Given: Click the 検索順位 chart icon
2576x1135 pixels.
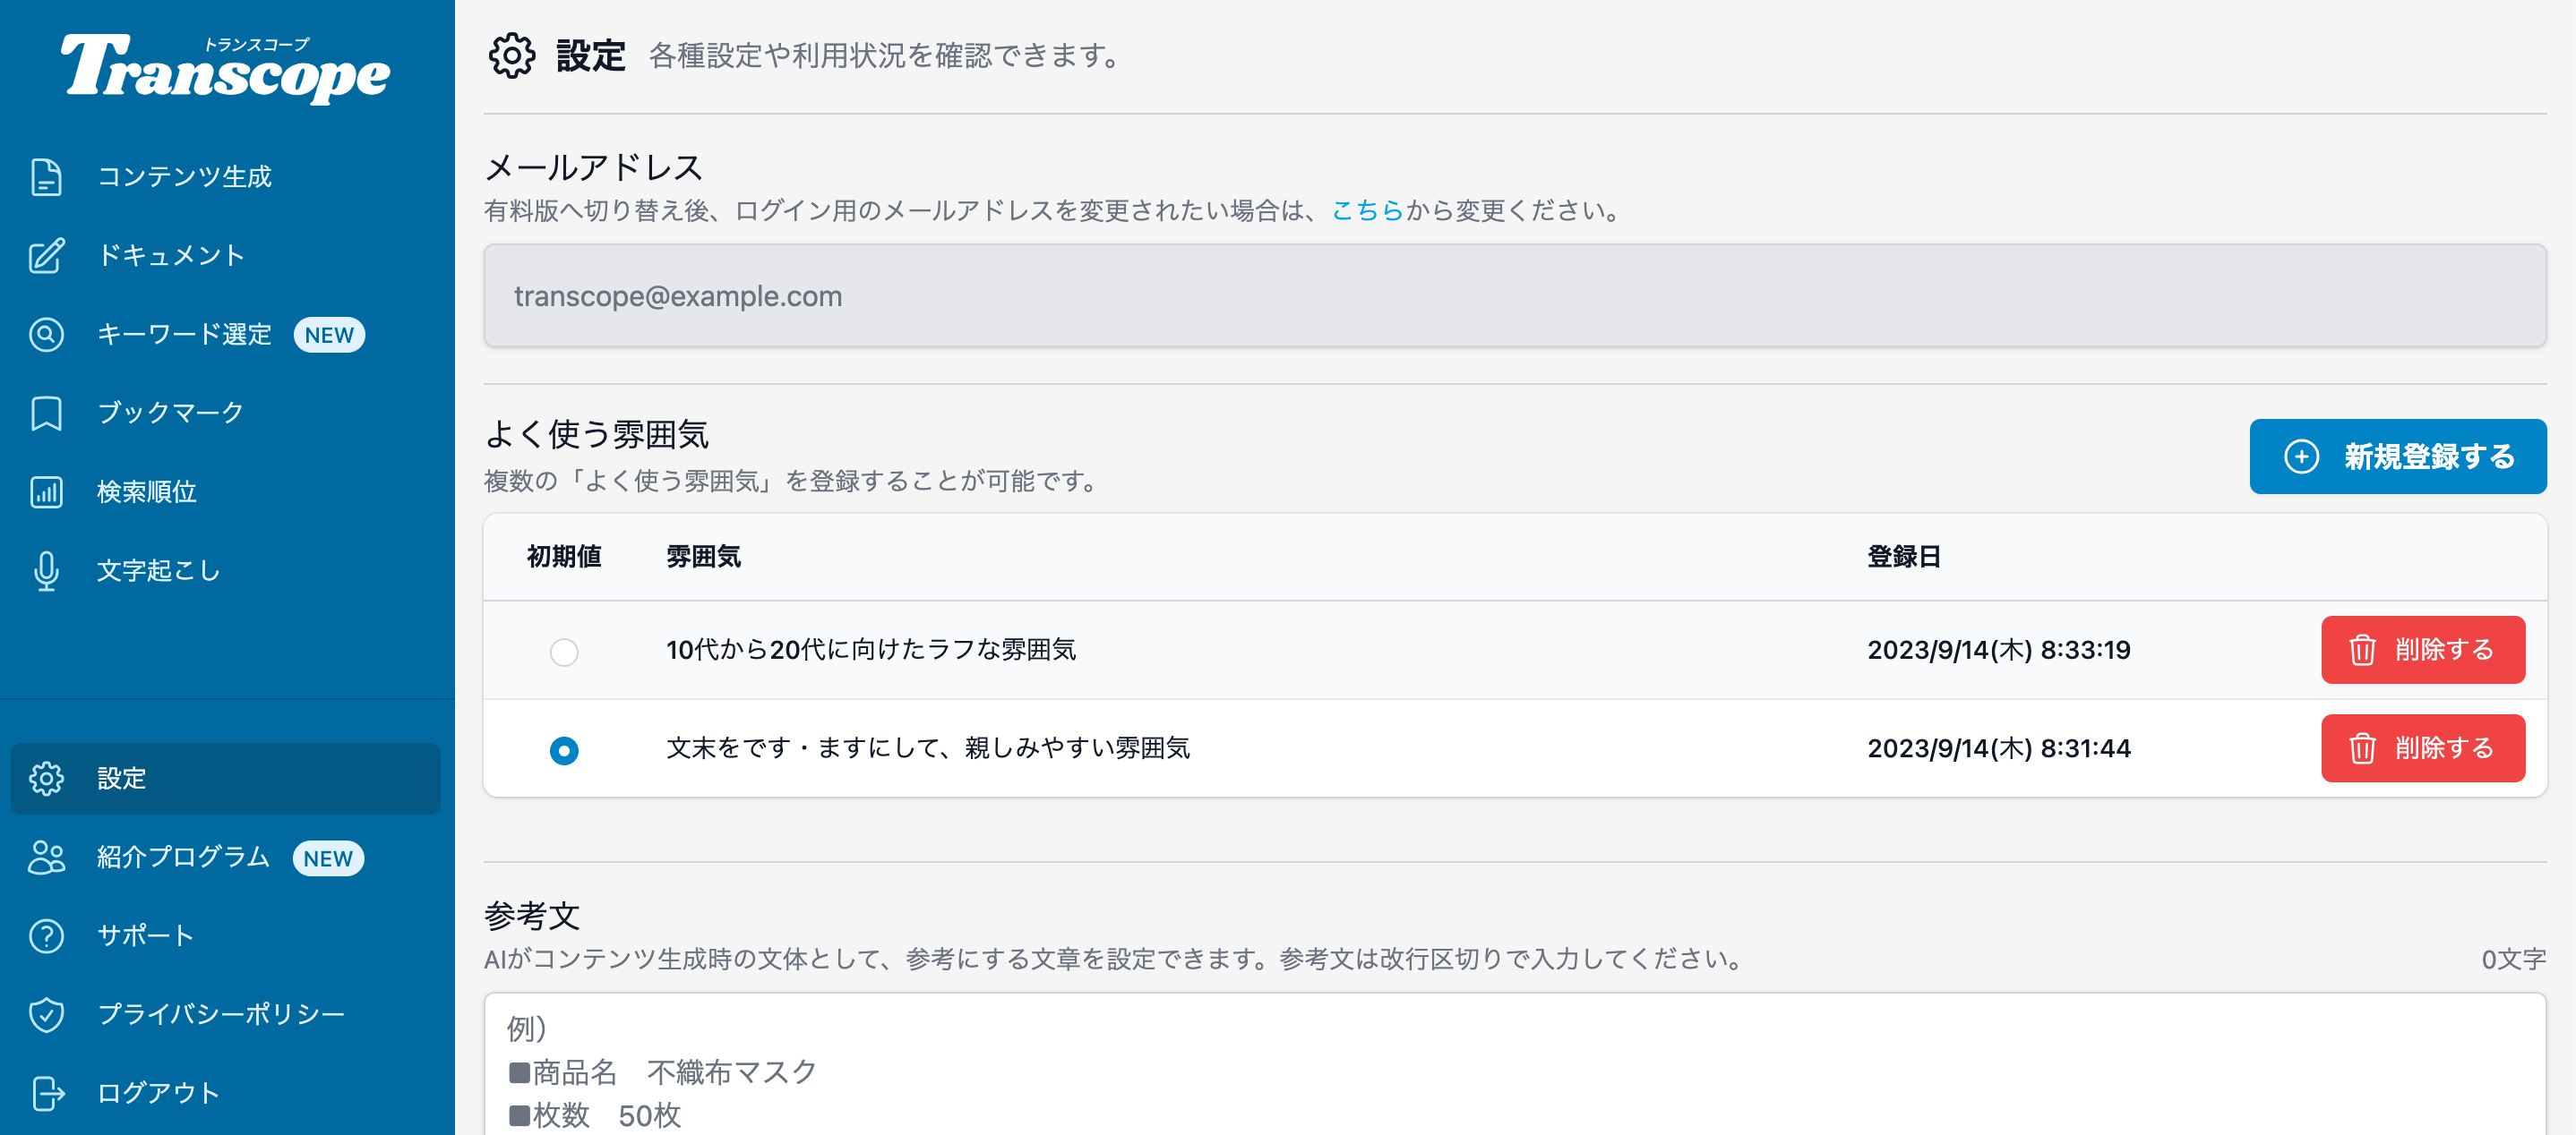Looking at the screenshot, I should 46,491.
